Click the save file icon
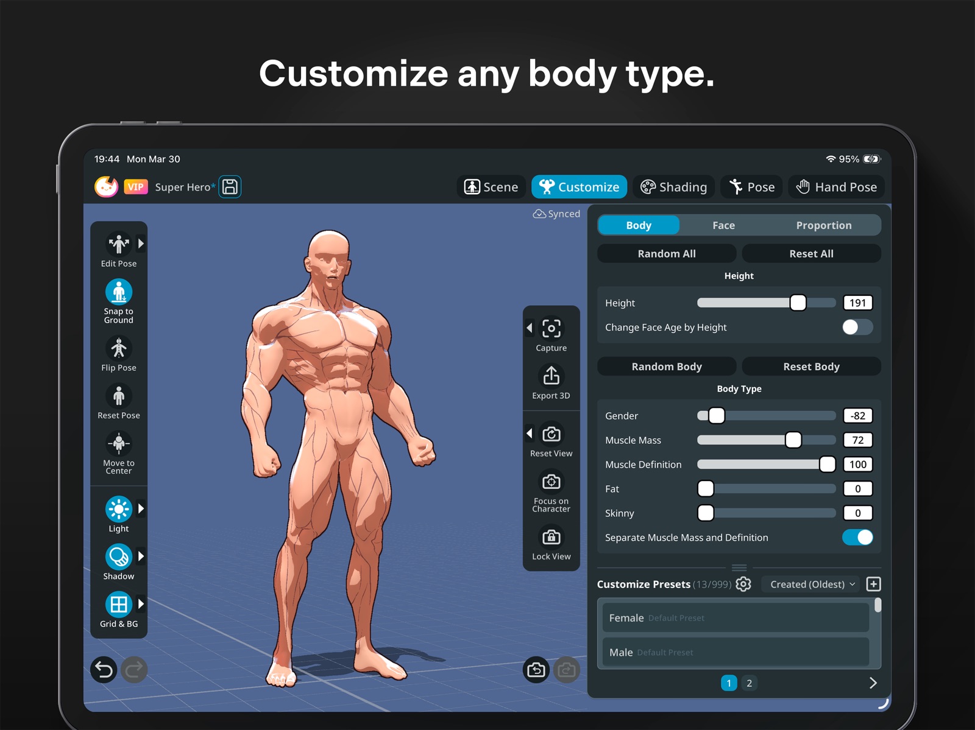The image size is (975, 730). 230,187
